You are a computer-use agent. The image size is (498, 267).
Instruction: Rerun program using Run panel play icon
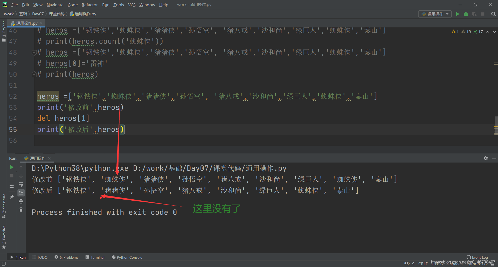(12, 167)
